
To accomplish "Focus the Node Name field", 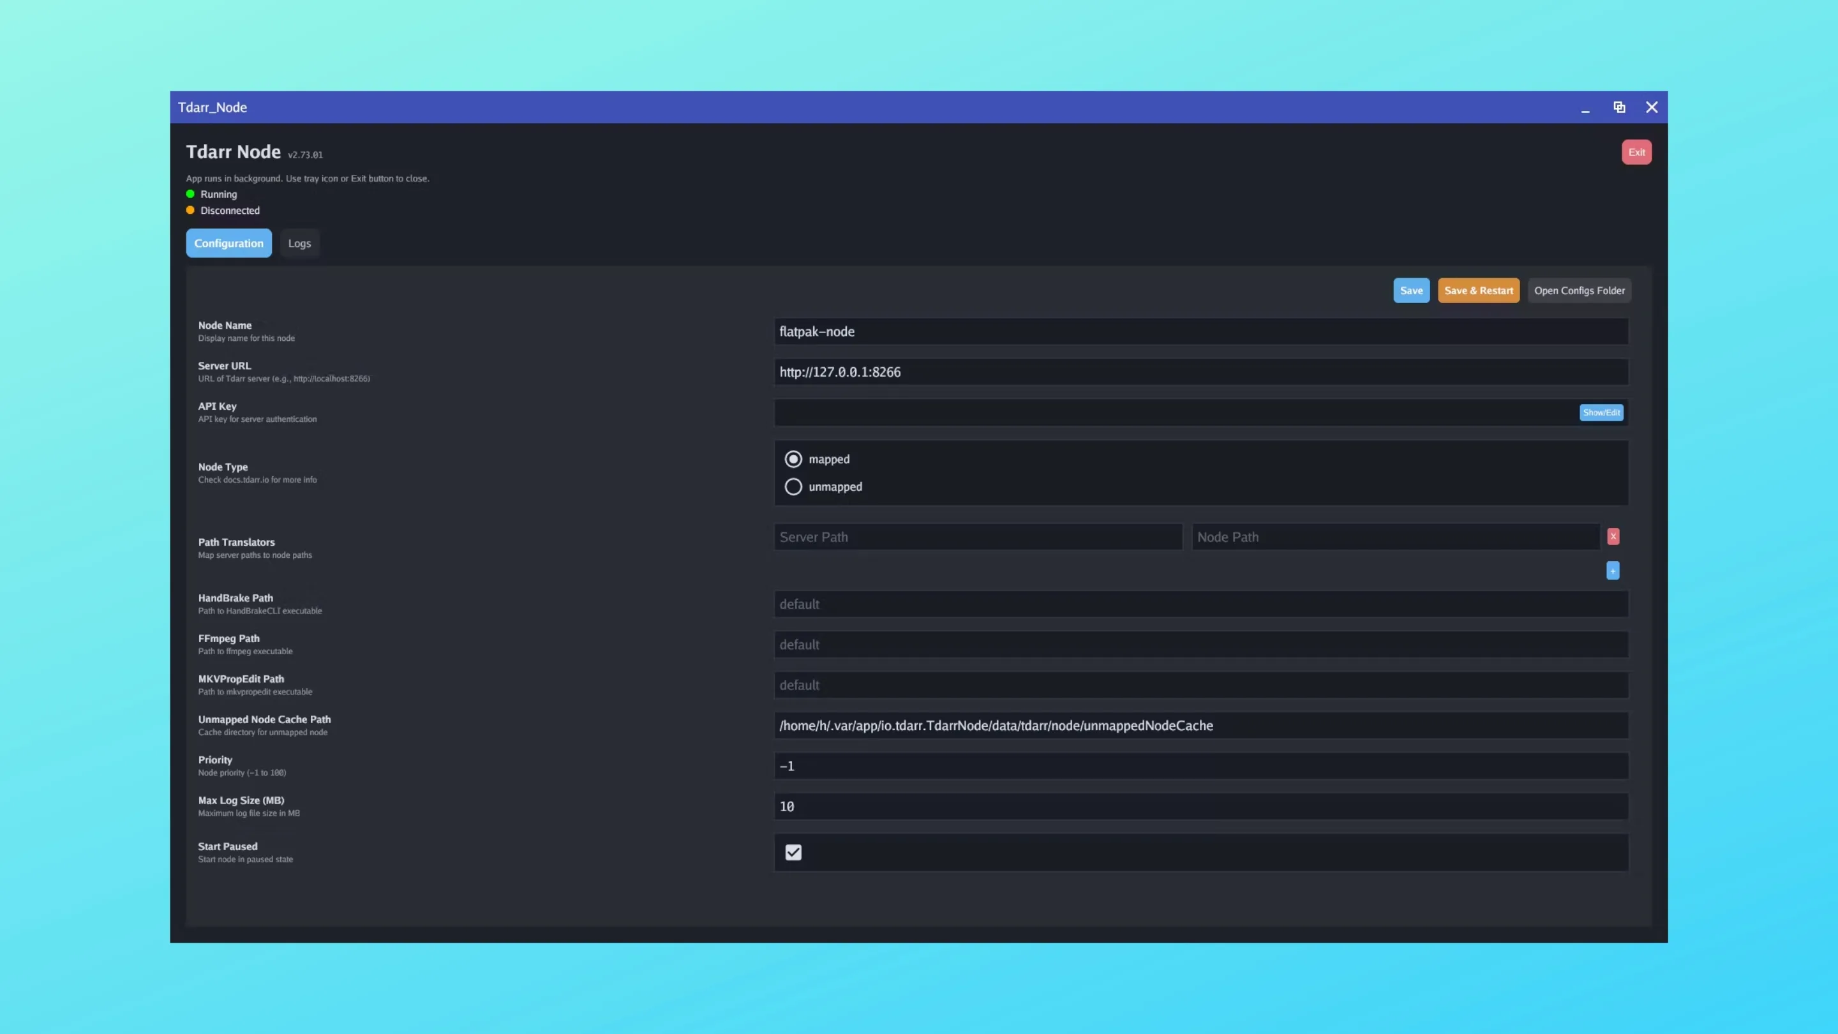I will [x=1201, y=332].
